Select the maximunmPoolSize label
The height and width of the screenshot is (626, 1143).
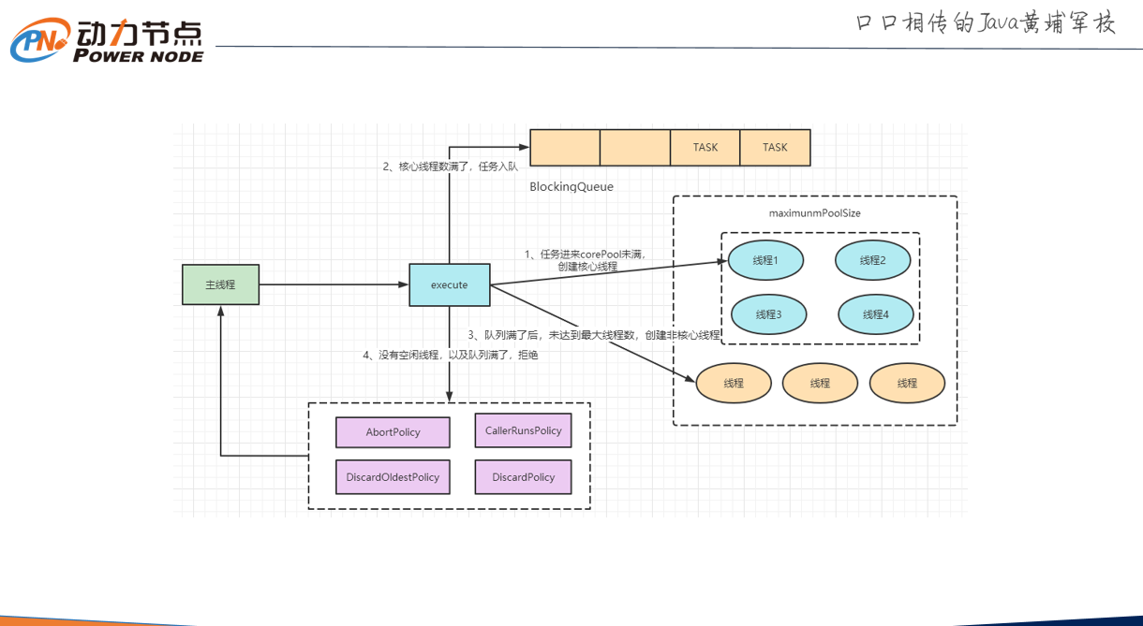(814, 213)
